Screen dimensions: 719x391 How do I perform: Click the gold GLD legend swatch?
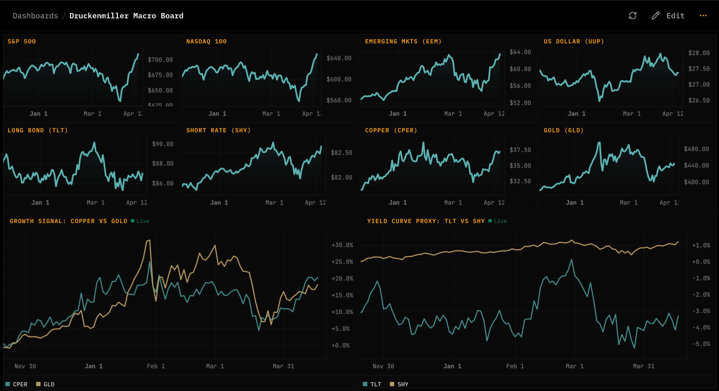38,384
